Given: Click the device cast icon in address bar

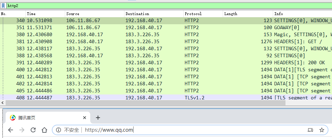Looking at the screenshot, I should coord(311,130).
